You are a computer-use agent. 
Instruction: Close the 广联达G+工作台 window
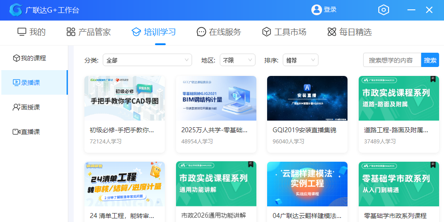click(429, 10)
